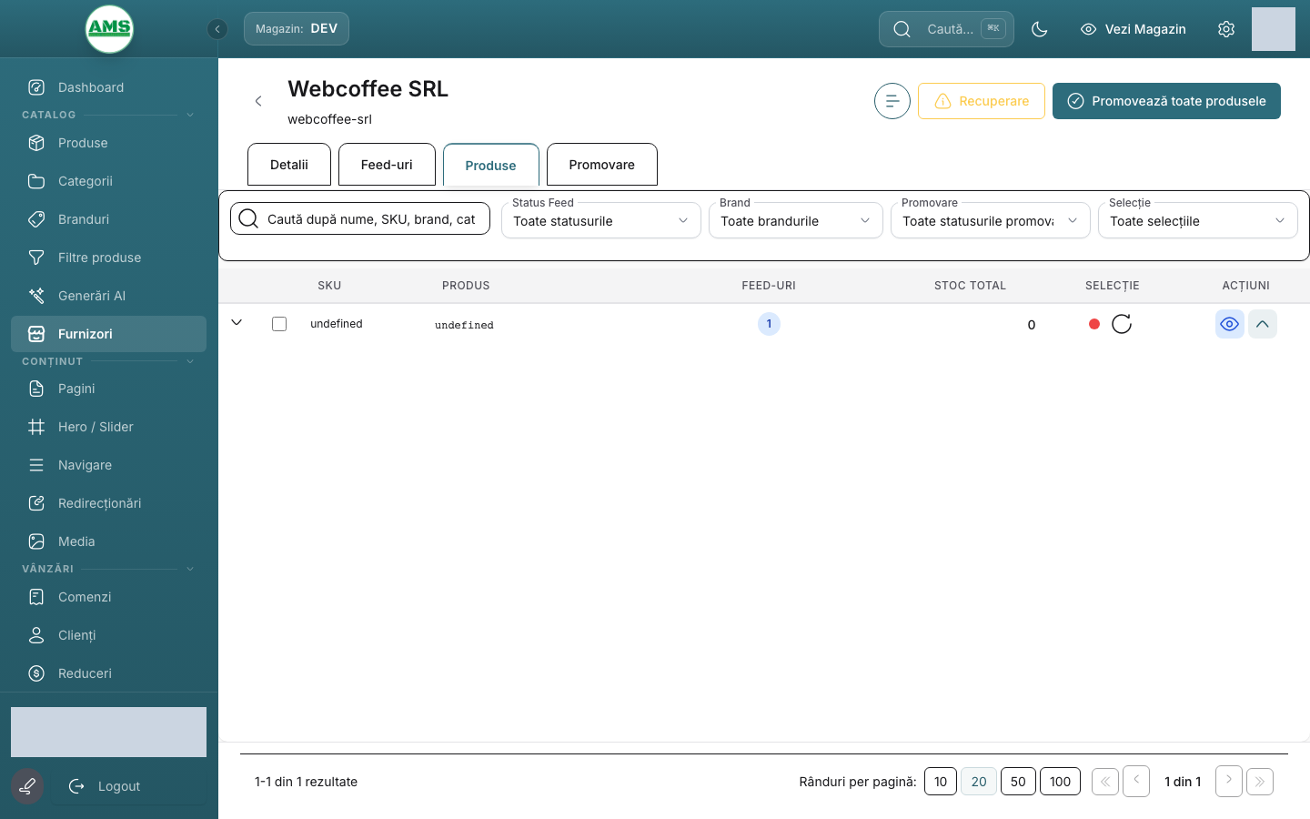The height and width of the screenshot is (819, 1310).
Task: Click Promovează toate produsele button
Action: click(x=1166, y=101)
